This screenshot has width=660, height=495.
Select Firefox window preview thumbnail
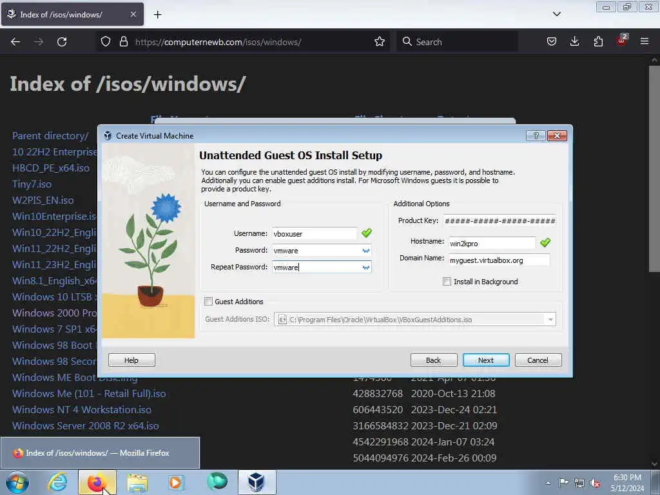tap(100, 453)
